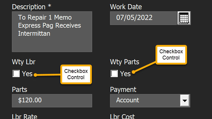
Task: Click the left Checkbox Control callout
Action: coord(76,74)
